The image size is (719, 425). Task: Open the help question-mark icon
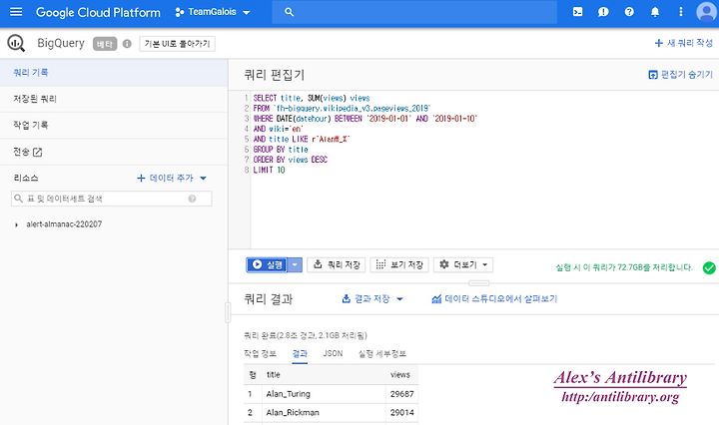[x=629, y=12]
